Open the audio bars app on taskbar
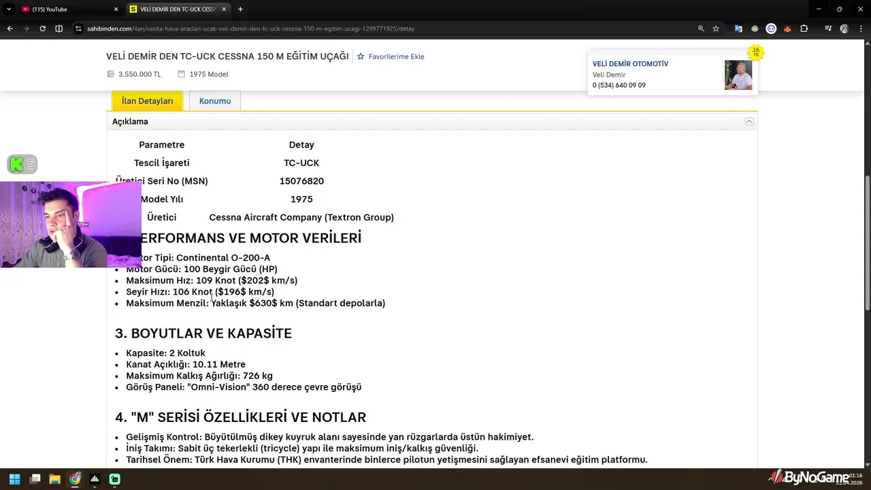The image size is (871, 490). tap(95, 479)
